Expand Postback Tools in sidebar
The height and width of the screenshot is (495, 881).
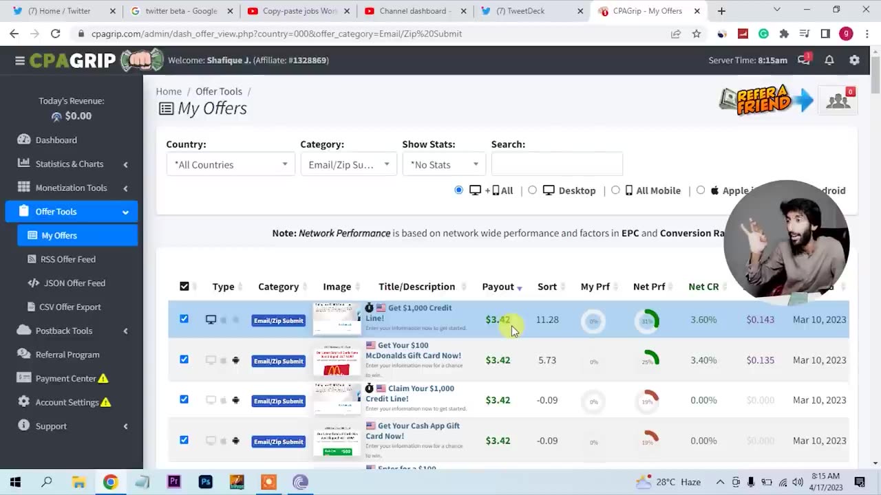(72, 331)
